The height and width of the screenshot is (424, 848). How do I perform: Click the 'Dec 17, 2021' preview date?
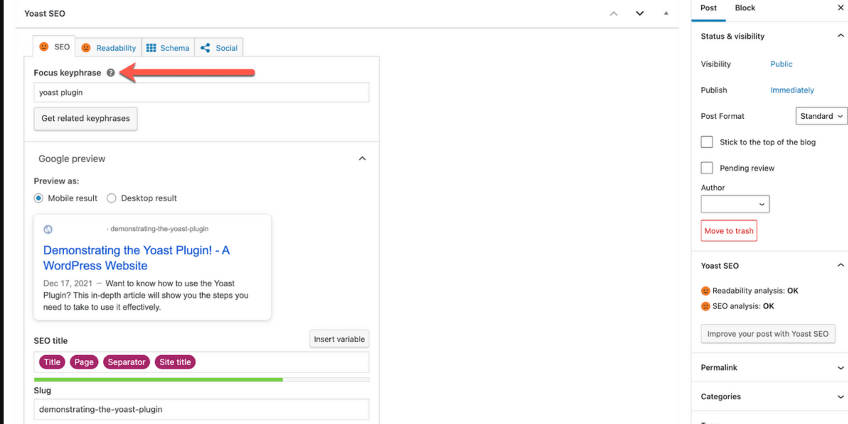[x=68, y=283]
